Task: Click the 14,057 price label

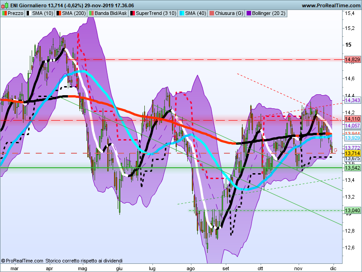Action: click(x=352, y=126)
